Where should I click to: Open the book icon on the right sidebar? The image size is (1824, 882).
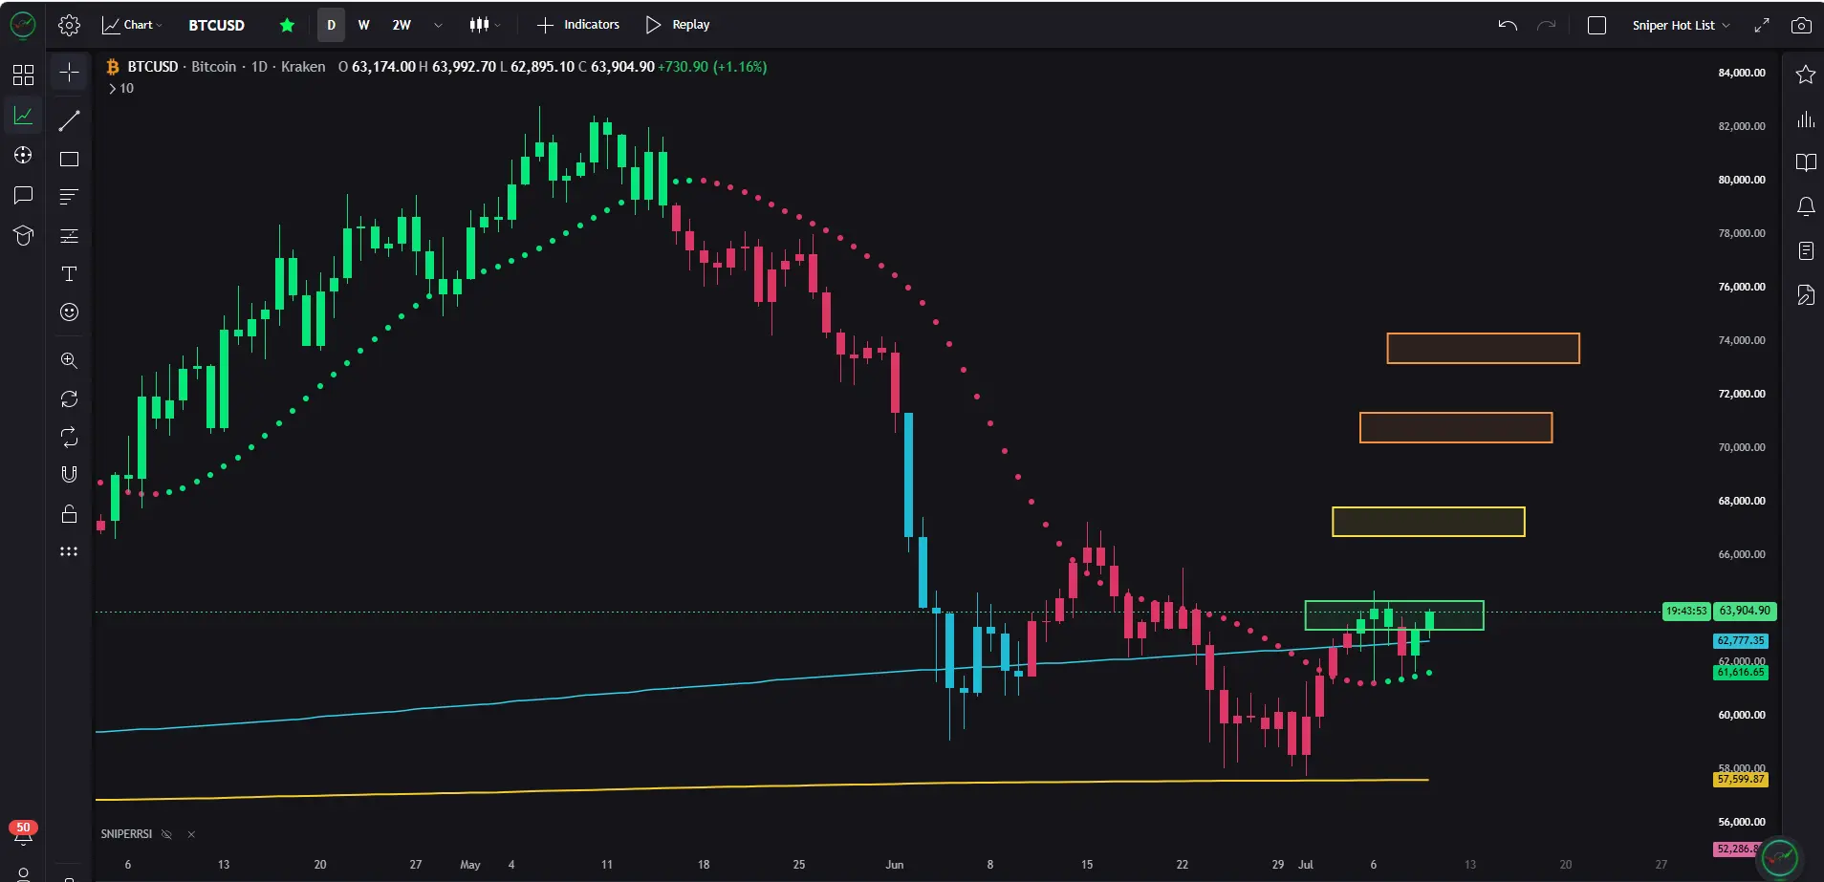pyautogui.click(x=1805, y=162)
